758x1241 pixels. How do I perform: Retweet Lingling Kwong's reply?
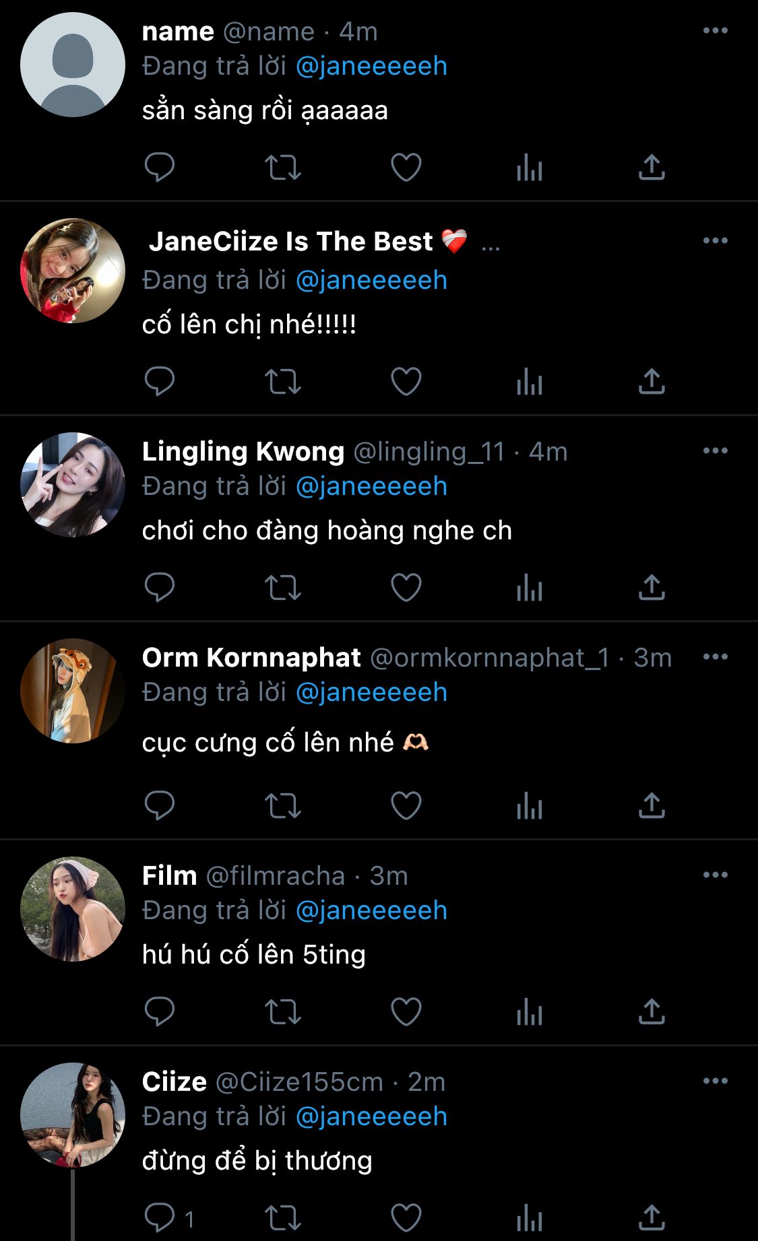tap(282, 588)
